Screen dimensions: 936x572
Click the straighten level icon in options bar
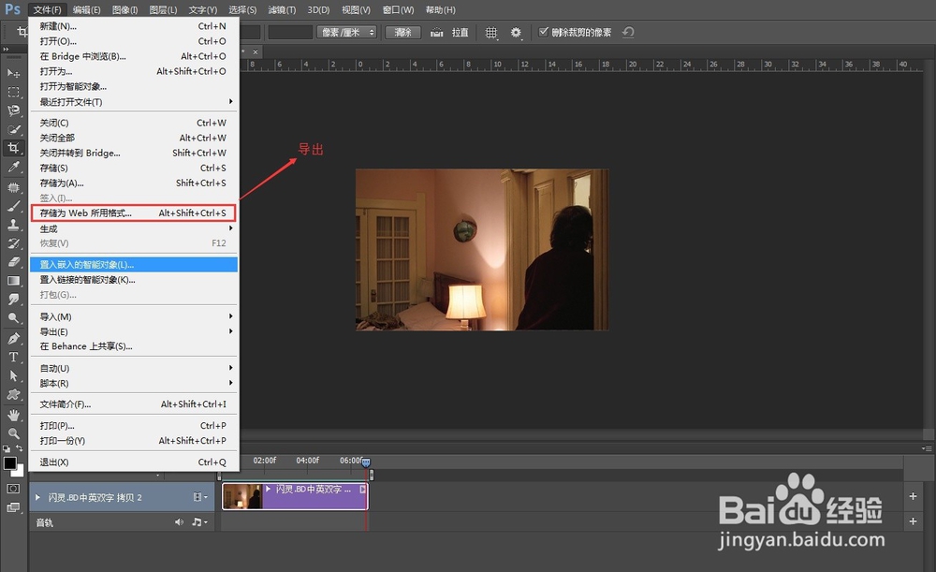(x=437, y=32)
